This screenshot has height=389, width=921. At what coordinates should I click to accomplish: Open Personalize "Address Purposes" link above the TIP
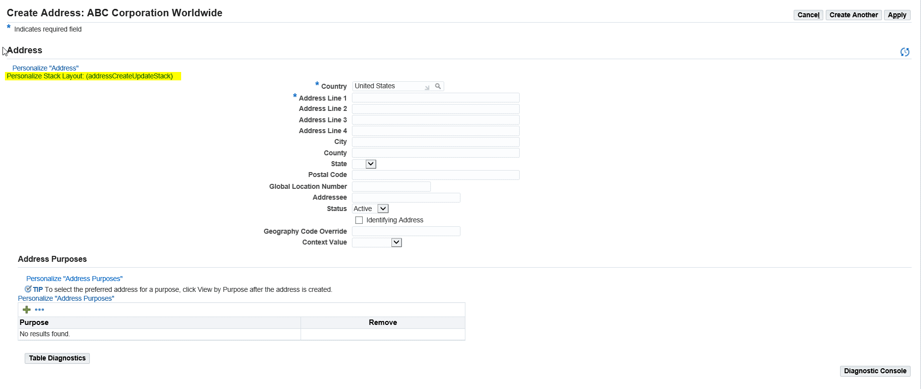tap(75, 279)
